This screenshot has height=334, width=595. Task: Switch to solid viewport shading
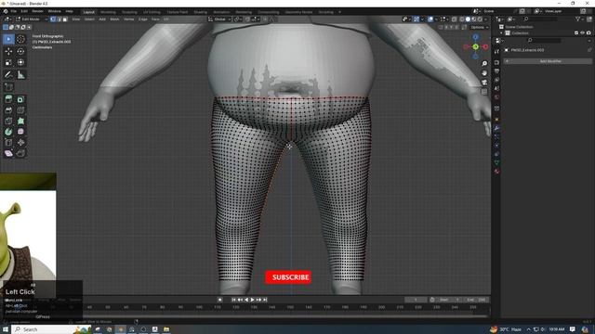pos(468,19)
